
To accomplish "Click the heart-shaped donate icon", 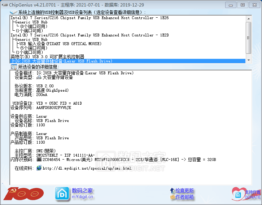I will (238, 194).
